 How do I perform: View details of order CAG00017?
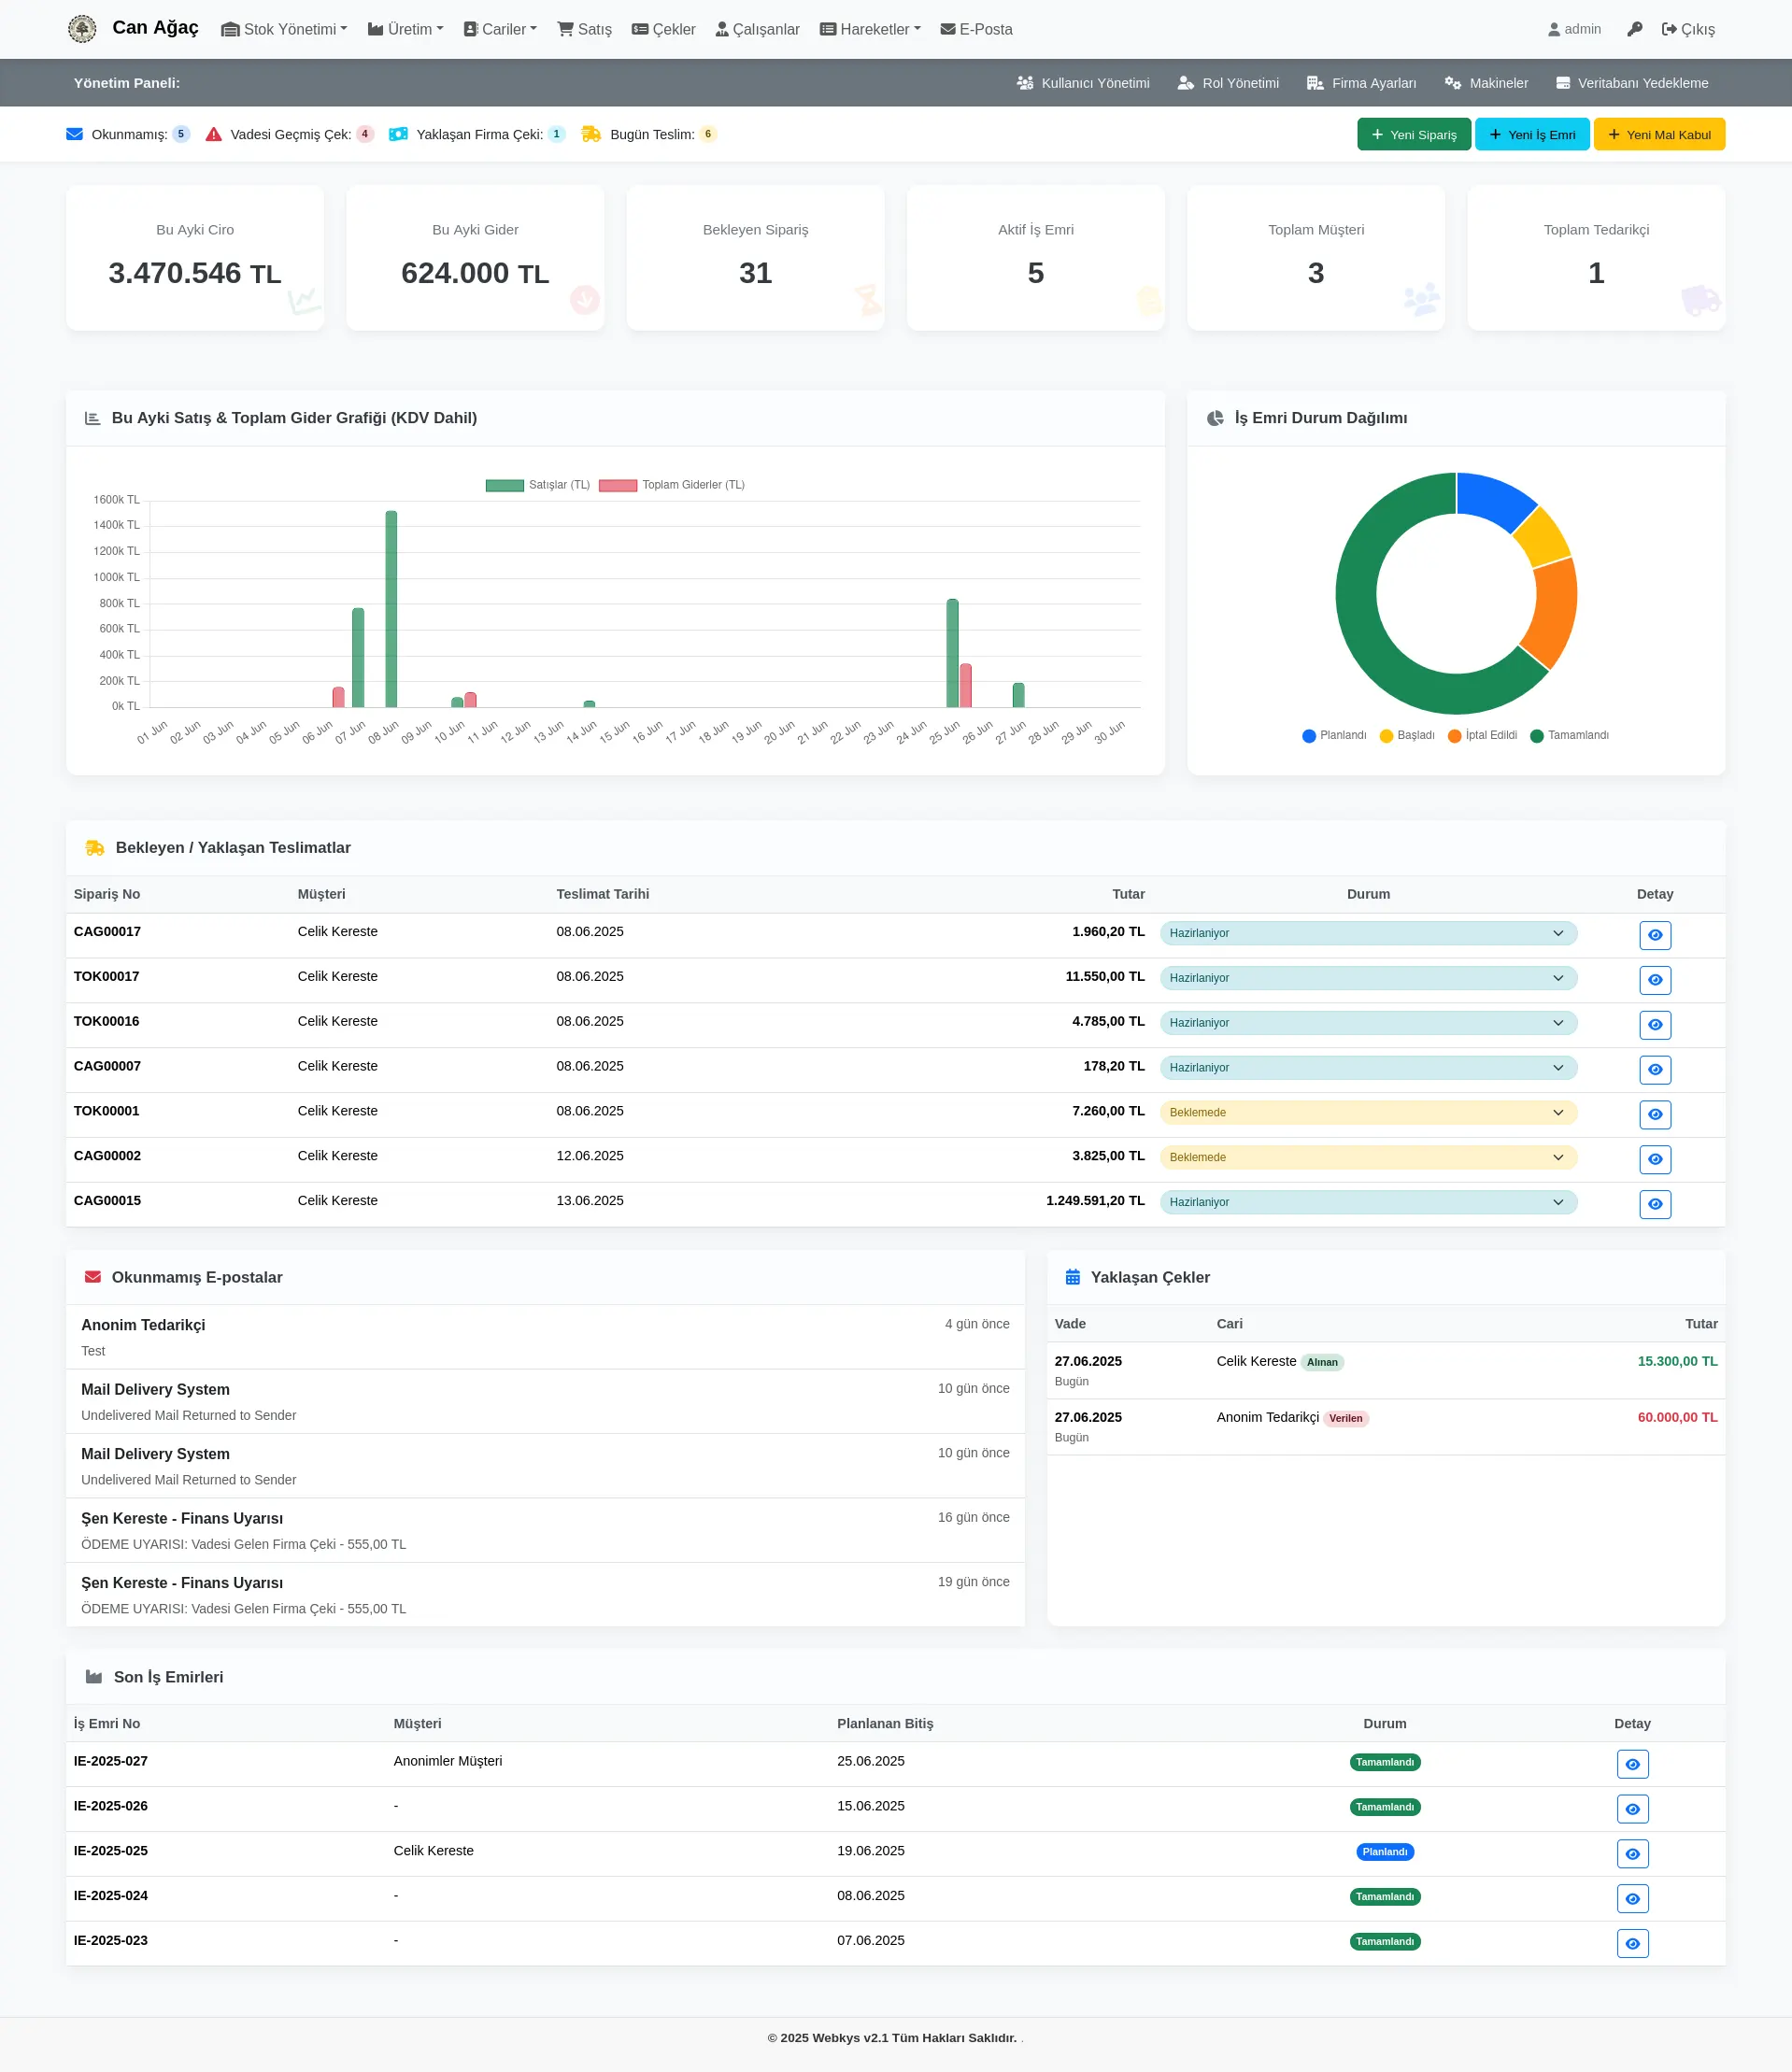1654,935
